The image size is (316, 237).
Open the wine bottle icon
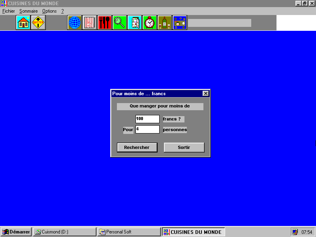click(x=165, y=23)
